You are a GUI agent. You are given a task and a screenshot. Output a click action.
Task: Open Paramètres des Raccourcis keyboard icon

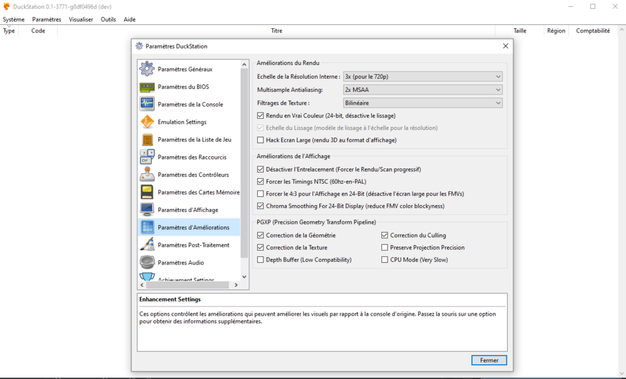[x=147, y=157]
